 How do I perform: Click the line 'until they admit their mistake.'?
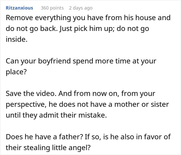(x=56, y=115)
